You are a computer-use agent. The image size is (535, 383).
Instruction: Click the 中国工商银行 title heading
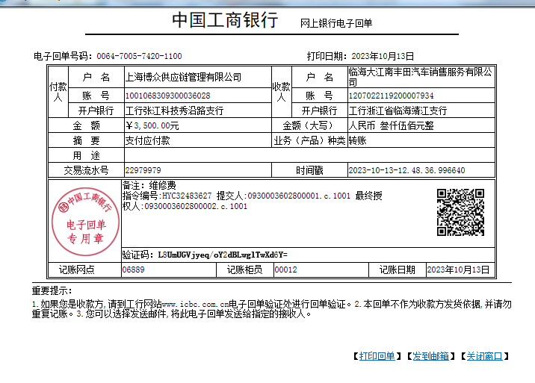pos(225,20)
